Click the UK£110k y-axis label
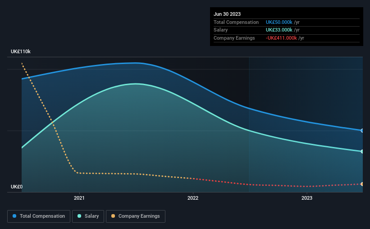The width and height of the screenshot is (370, 229). tap(21, 51)
